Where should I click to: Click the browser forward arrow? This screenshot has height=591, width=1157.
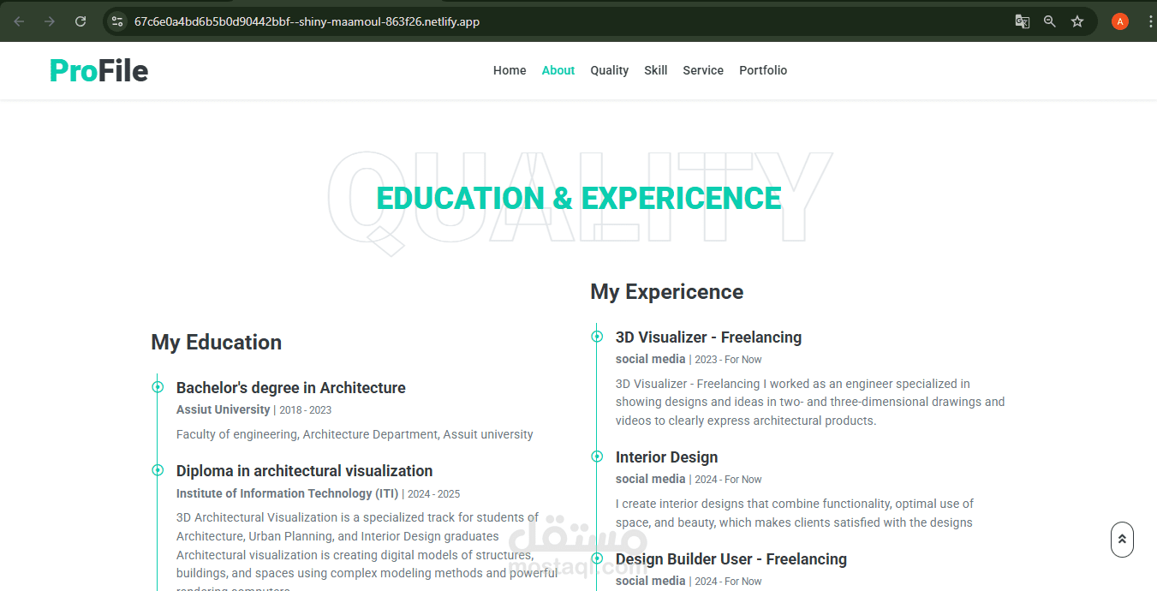click(x=50, y=21)
